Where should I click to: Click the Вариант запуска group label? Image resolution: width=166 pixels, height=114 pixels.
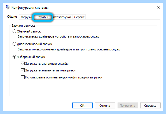click(x=24, y=26)
